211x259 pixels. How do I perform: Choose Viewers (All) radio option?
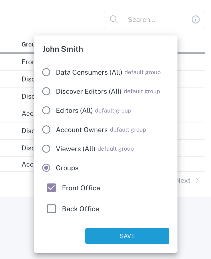point(46,149)
